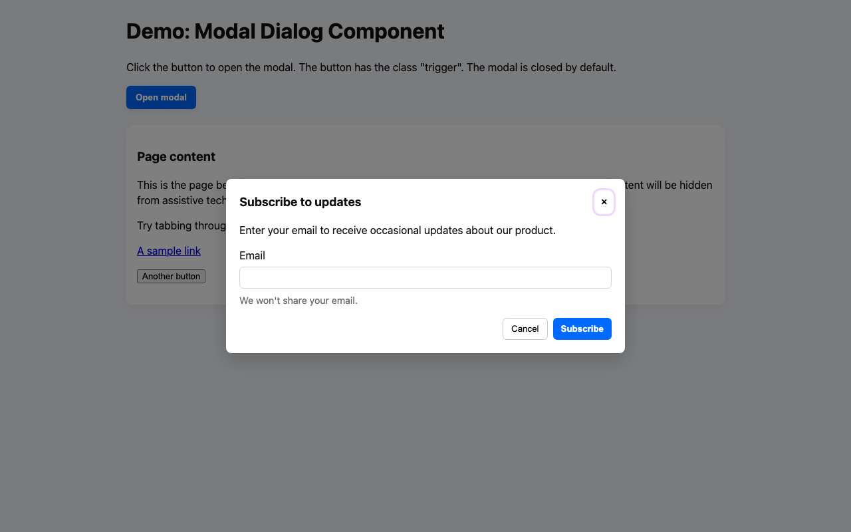Select the 'Subscribe to updates' dialog title
This screenshot has width=851, height=532.
[x=300, y=201]
